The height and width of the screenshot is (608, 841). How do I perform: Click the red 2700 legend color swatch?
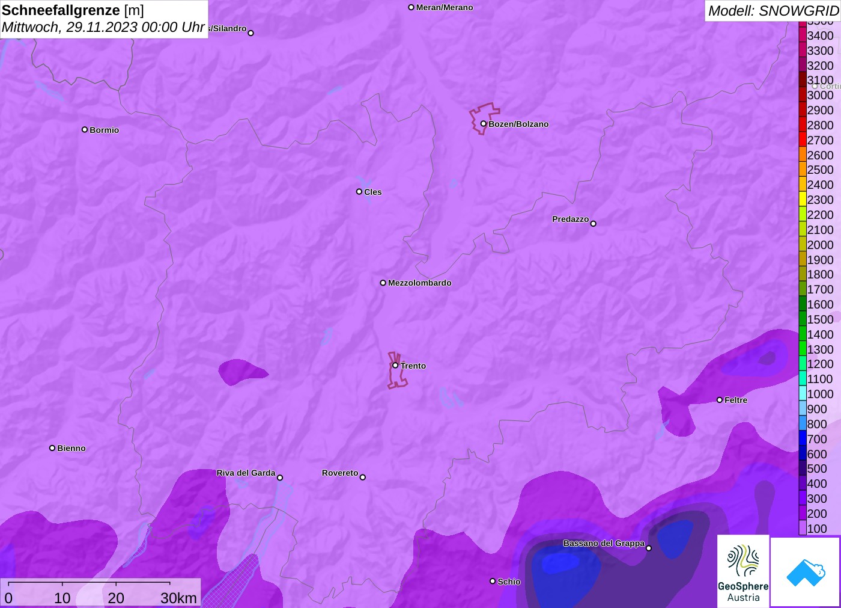[803, 140]
